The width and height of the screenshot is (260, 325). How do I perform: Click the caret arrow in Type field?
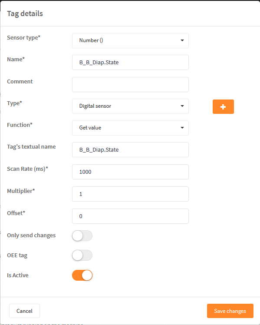point(182,106)
